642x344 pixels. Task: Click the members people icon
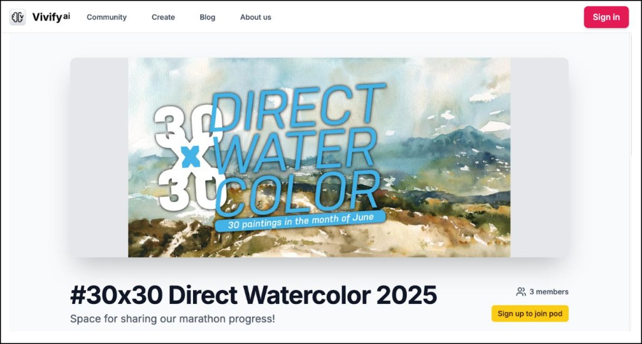pyautogui.click(x=521, y=291)
